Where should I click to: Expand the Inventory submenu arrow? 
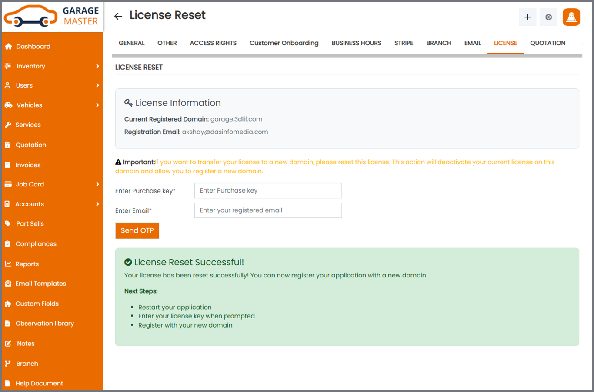[x=97, y=66]
